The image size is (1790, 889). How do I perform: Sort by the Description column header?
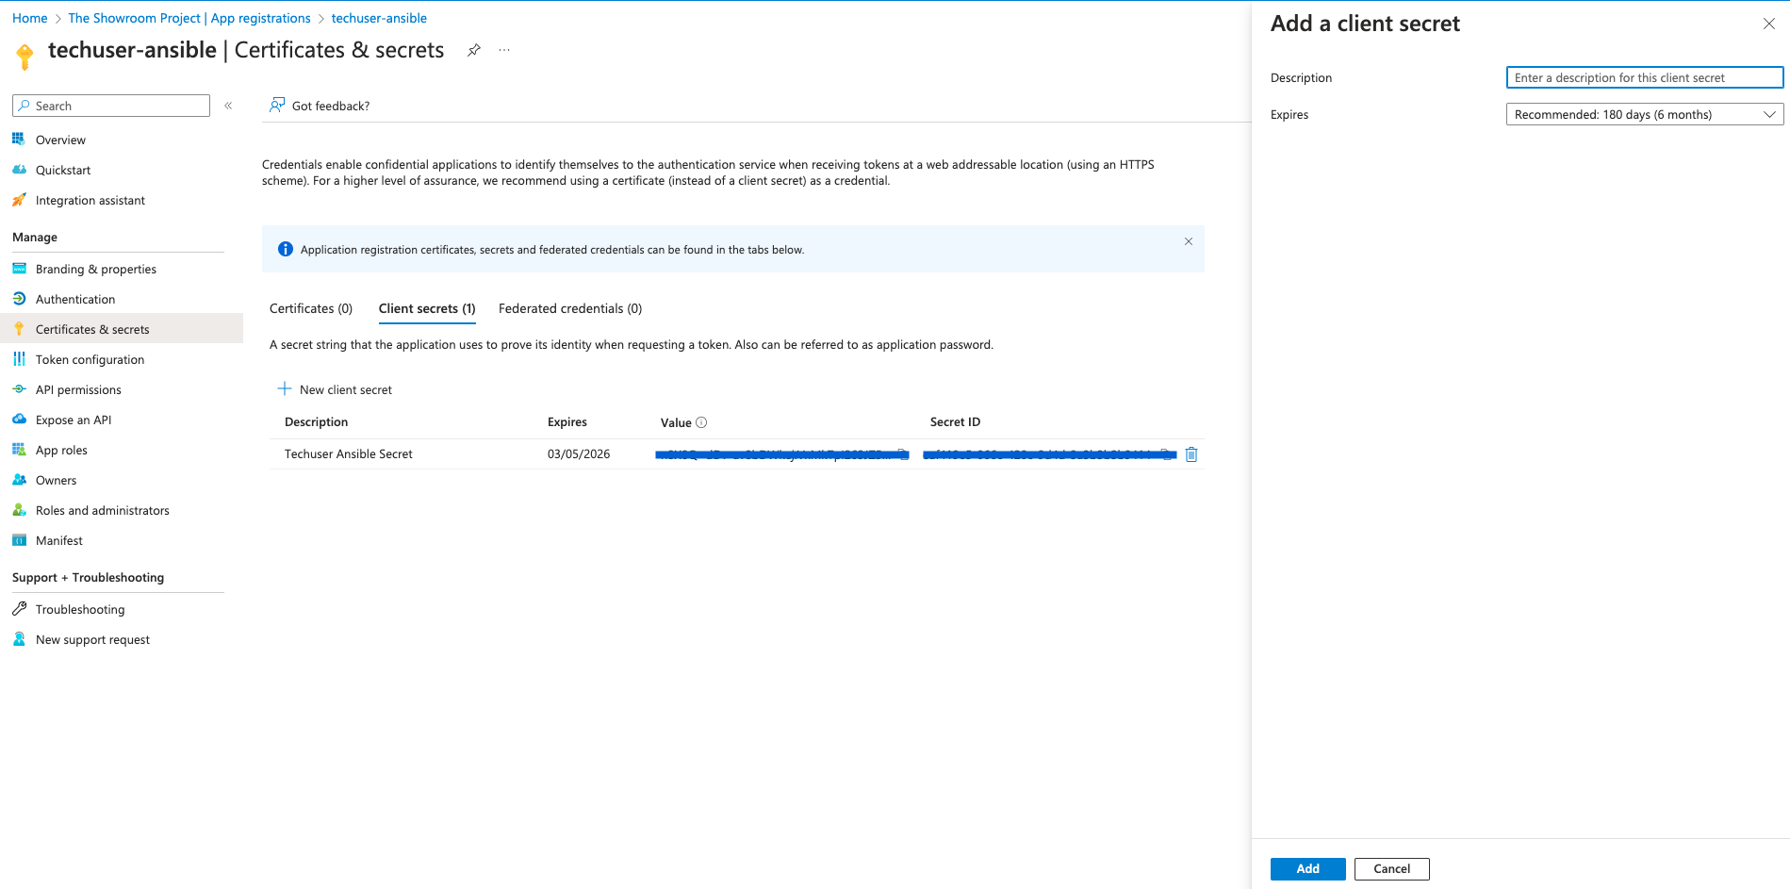point(317,422)
